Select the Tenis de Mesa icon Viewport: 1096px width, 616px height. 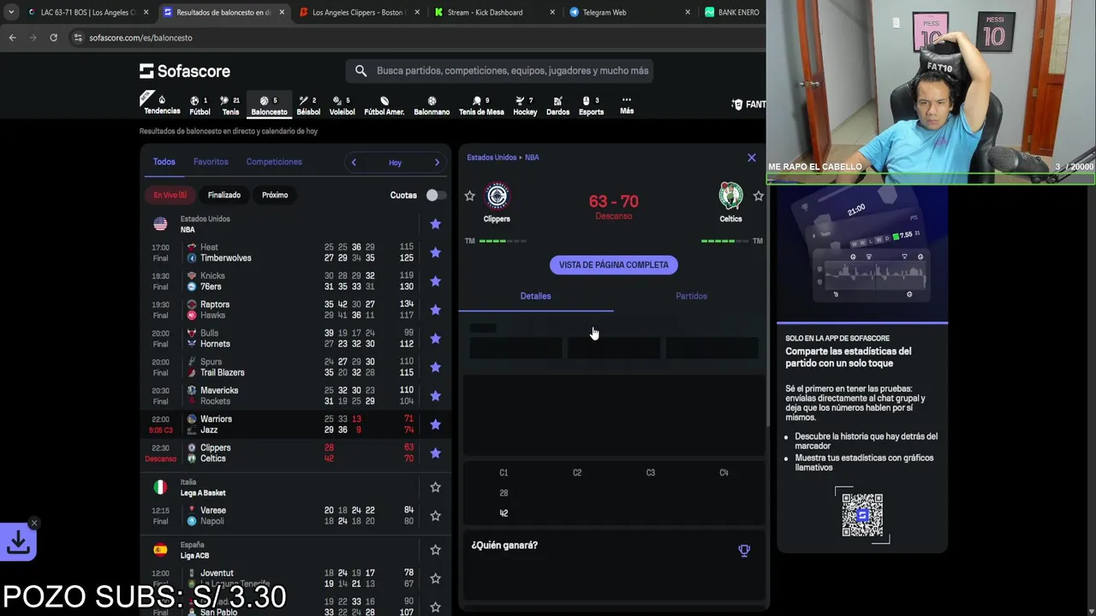481,105
